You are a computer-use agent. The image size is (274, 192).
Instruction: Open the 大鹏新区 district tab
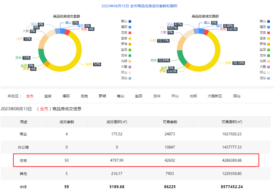214,96
